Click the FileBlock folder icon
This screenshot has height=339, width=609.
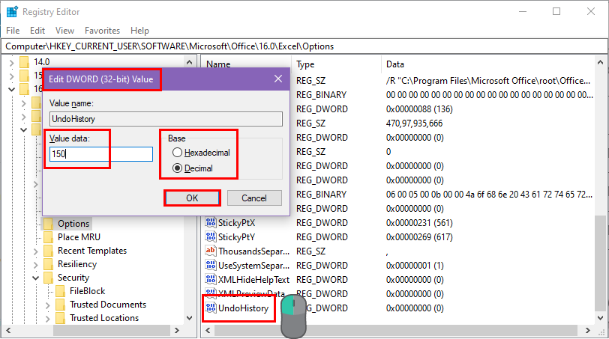point(60,291)
